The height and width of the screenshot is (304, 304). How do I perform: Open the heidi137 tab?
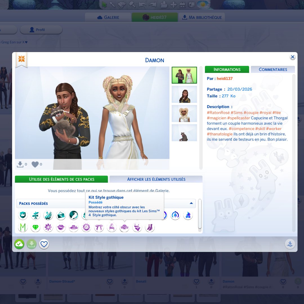point(155,17)
